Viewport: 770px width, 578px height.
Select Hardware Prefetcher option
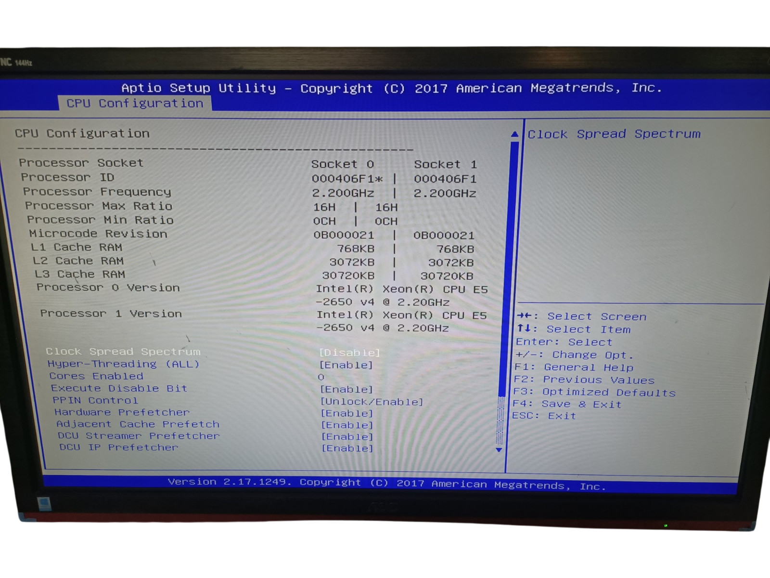pos(122,412)
